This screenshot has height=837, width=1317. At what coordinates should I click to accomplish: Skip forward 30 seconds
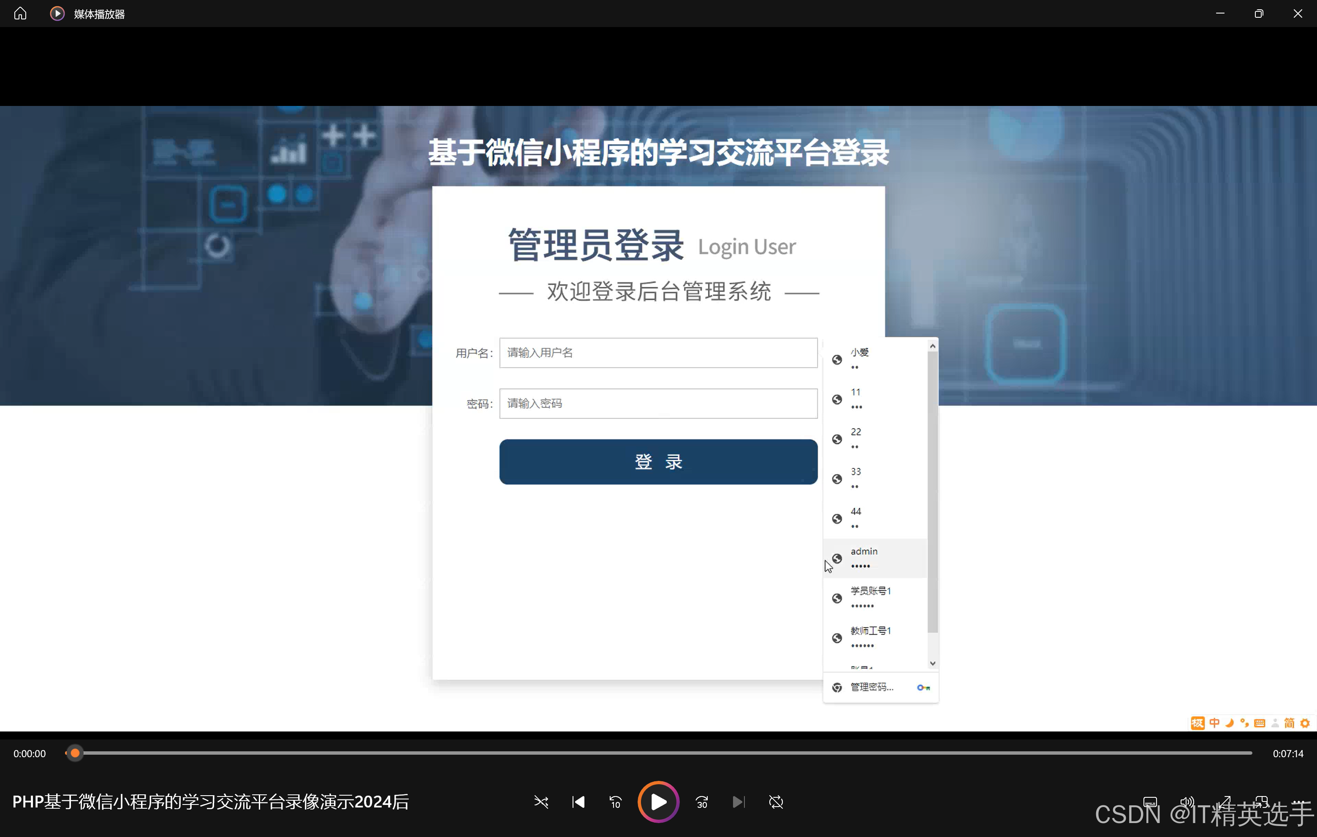coord(702,802)
